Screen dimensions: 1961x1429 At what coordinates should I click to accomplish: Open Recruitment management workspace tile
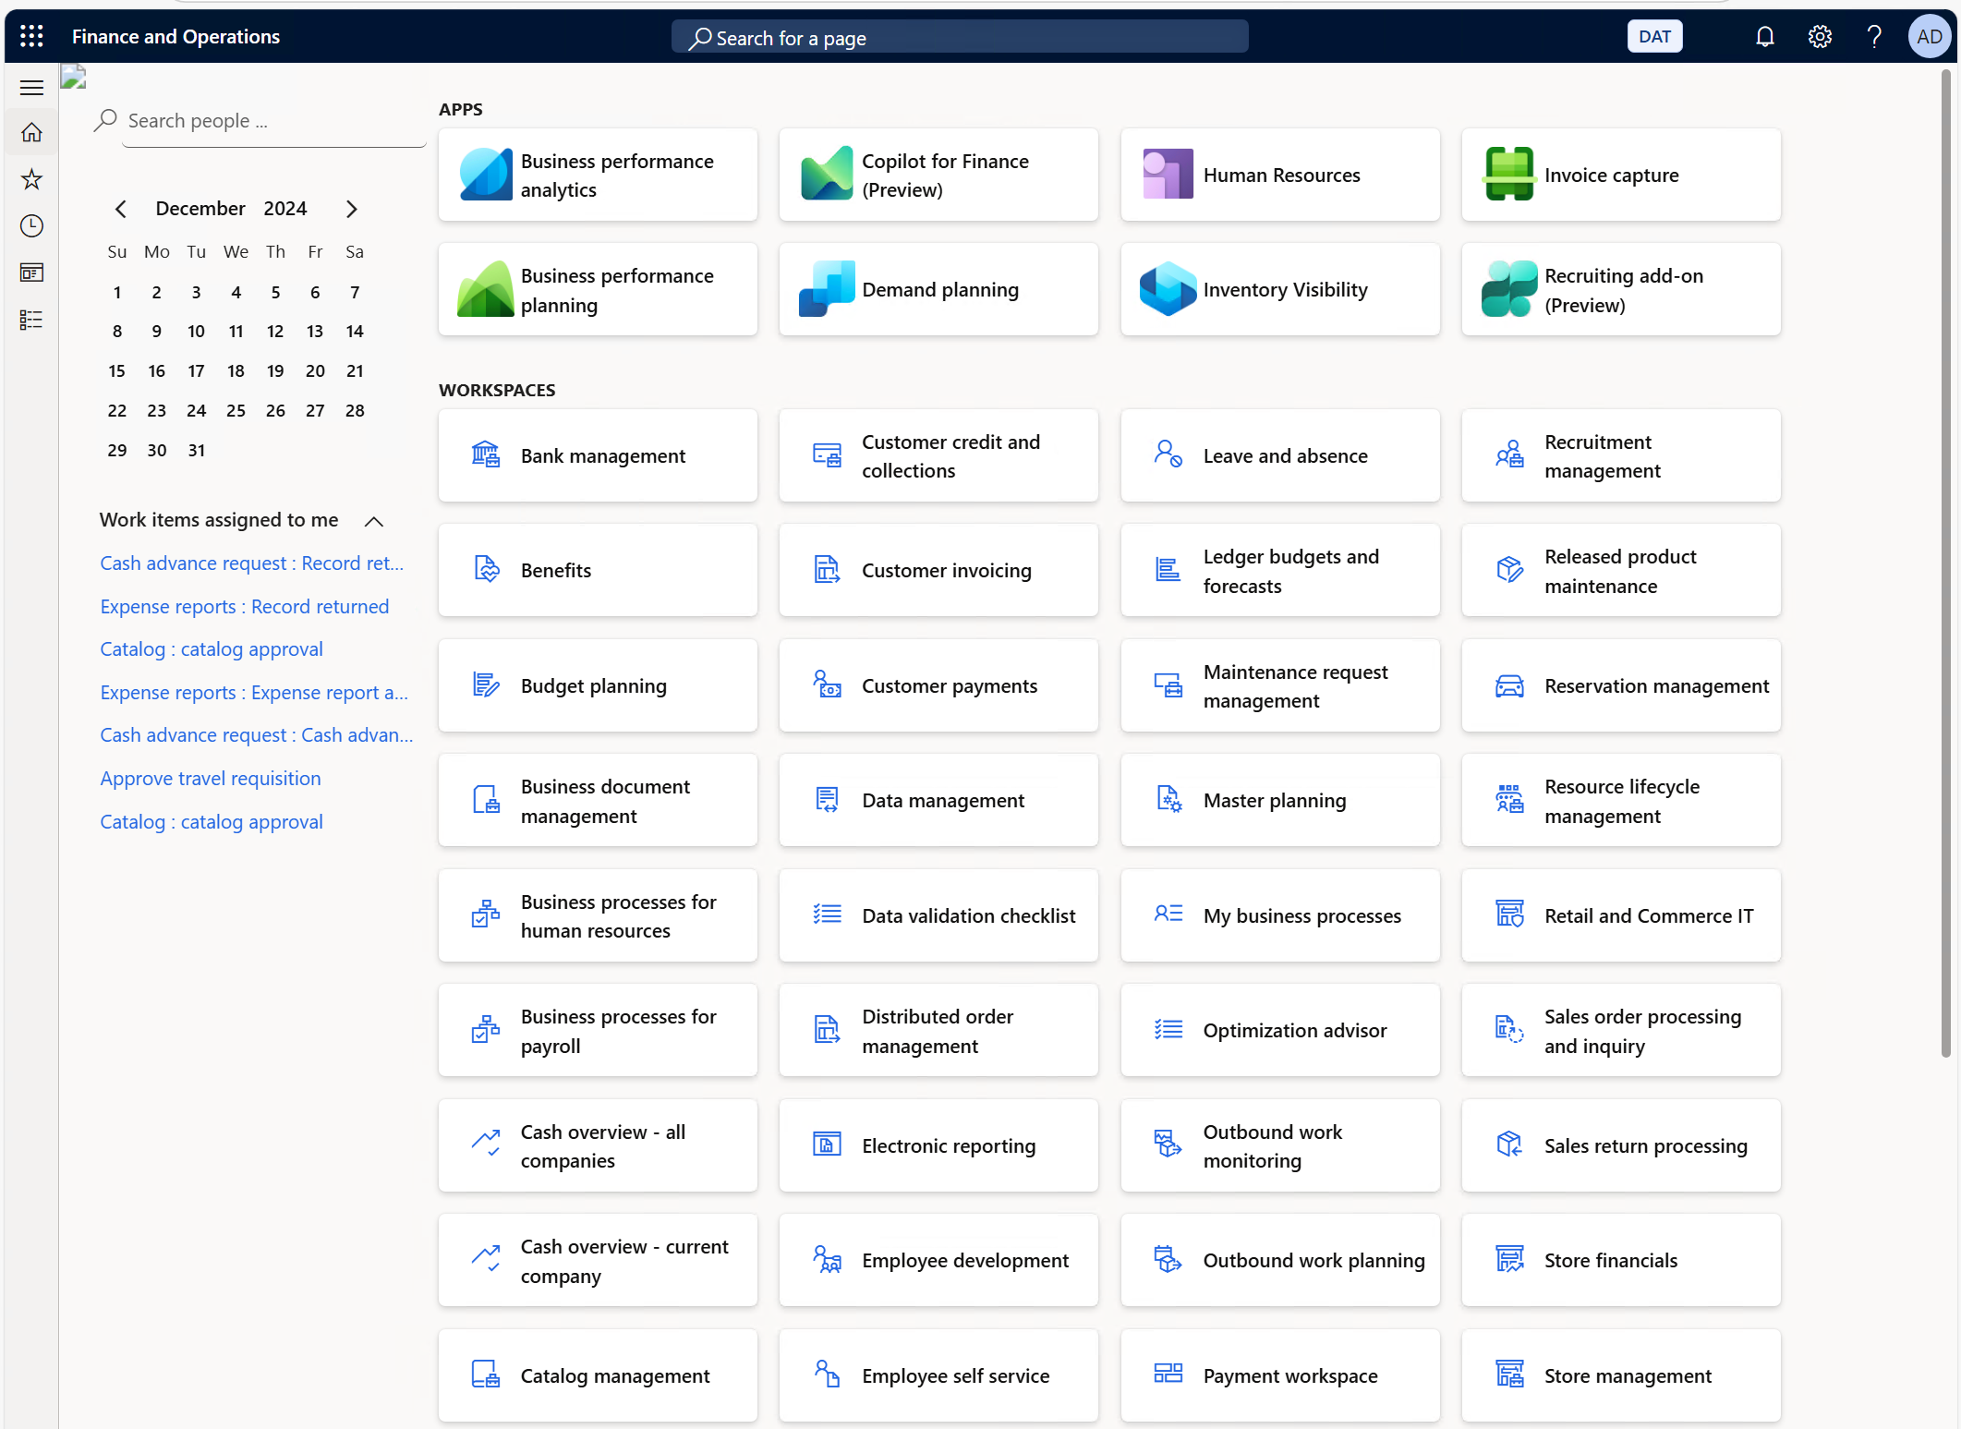[1621, 456]
